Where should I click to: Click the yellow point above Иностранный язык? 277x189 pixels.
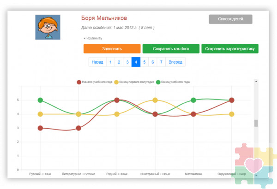pos(155,100)
